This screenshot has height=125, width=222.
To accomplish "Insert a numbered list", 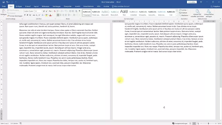I will coord(62,11).
